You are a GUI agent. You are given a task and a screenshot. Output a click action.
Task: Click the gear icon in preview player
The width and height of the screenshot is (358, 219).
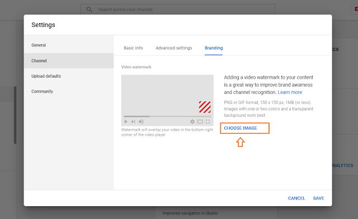(192, 122)
